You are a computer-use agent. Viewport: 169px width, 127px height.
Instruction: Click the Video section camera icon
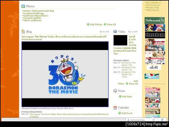(x=115, y=32)
